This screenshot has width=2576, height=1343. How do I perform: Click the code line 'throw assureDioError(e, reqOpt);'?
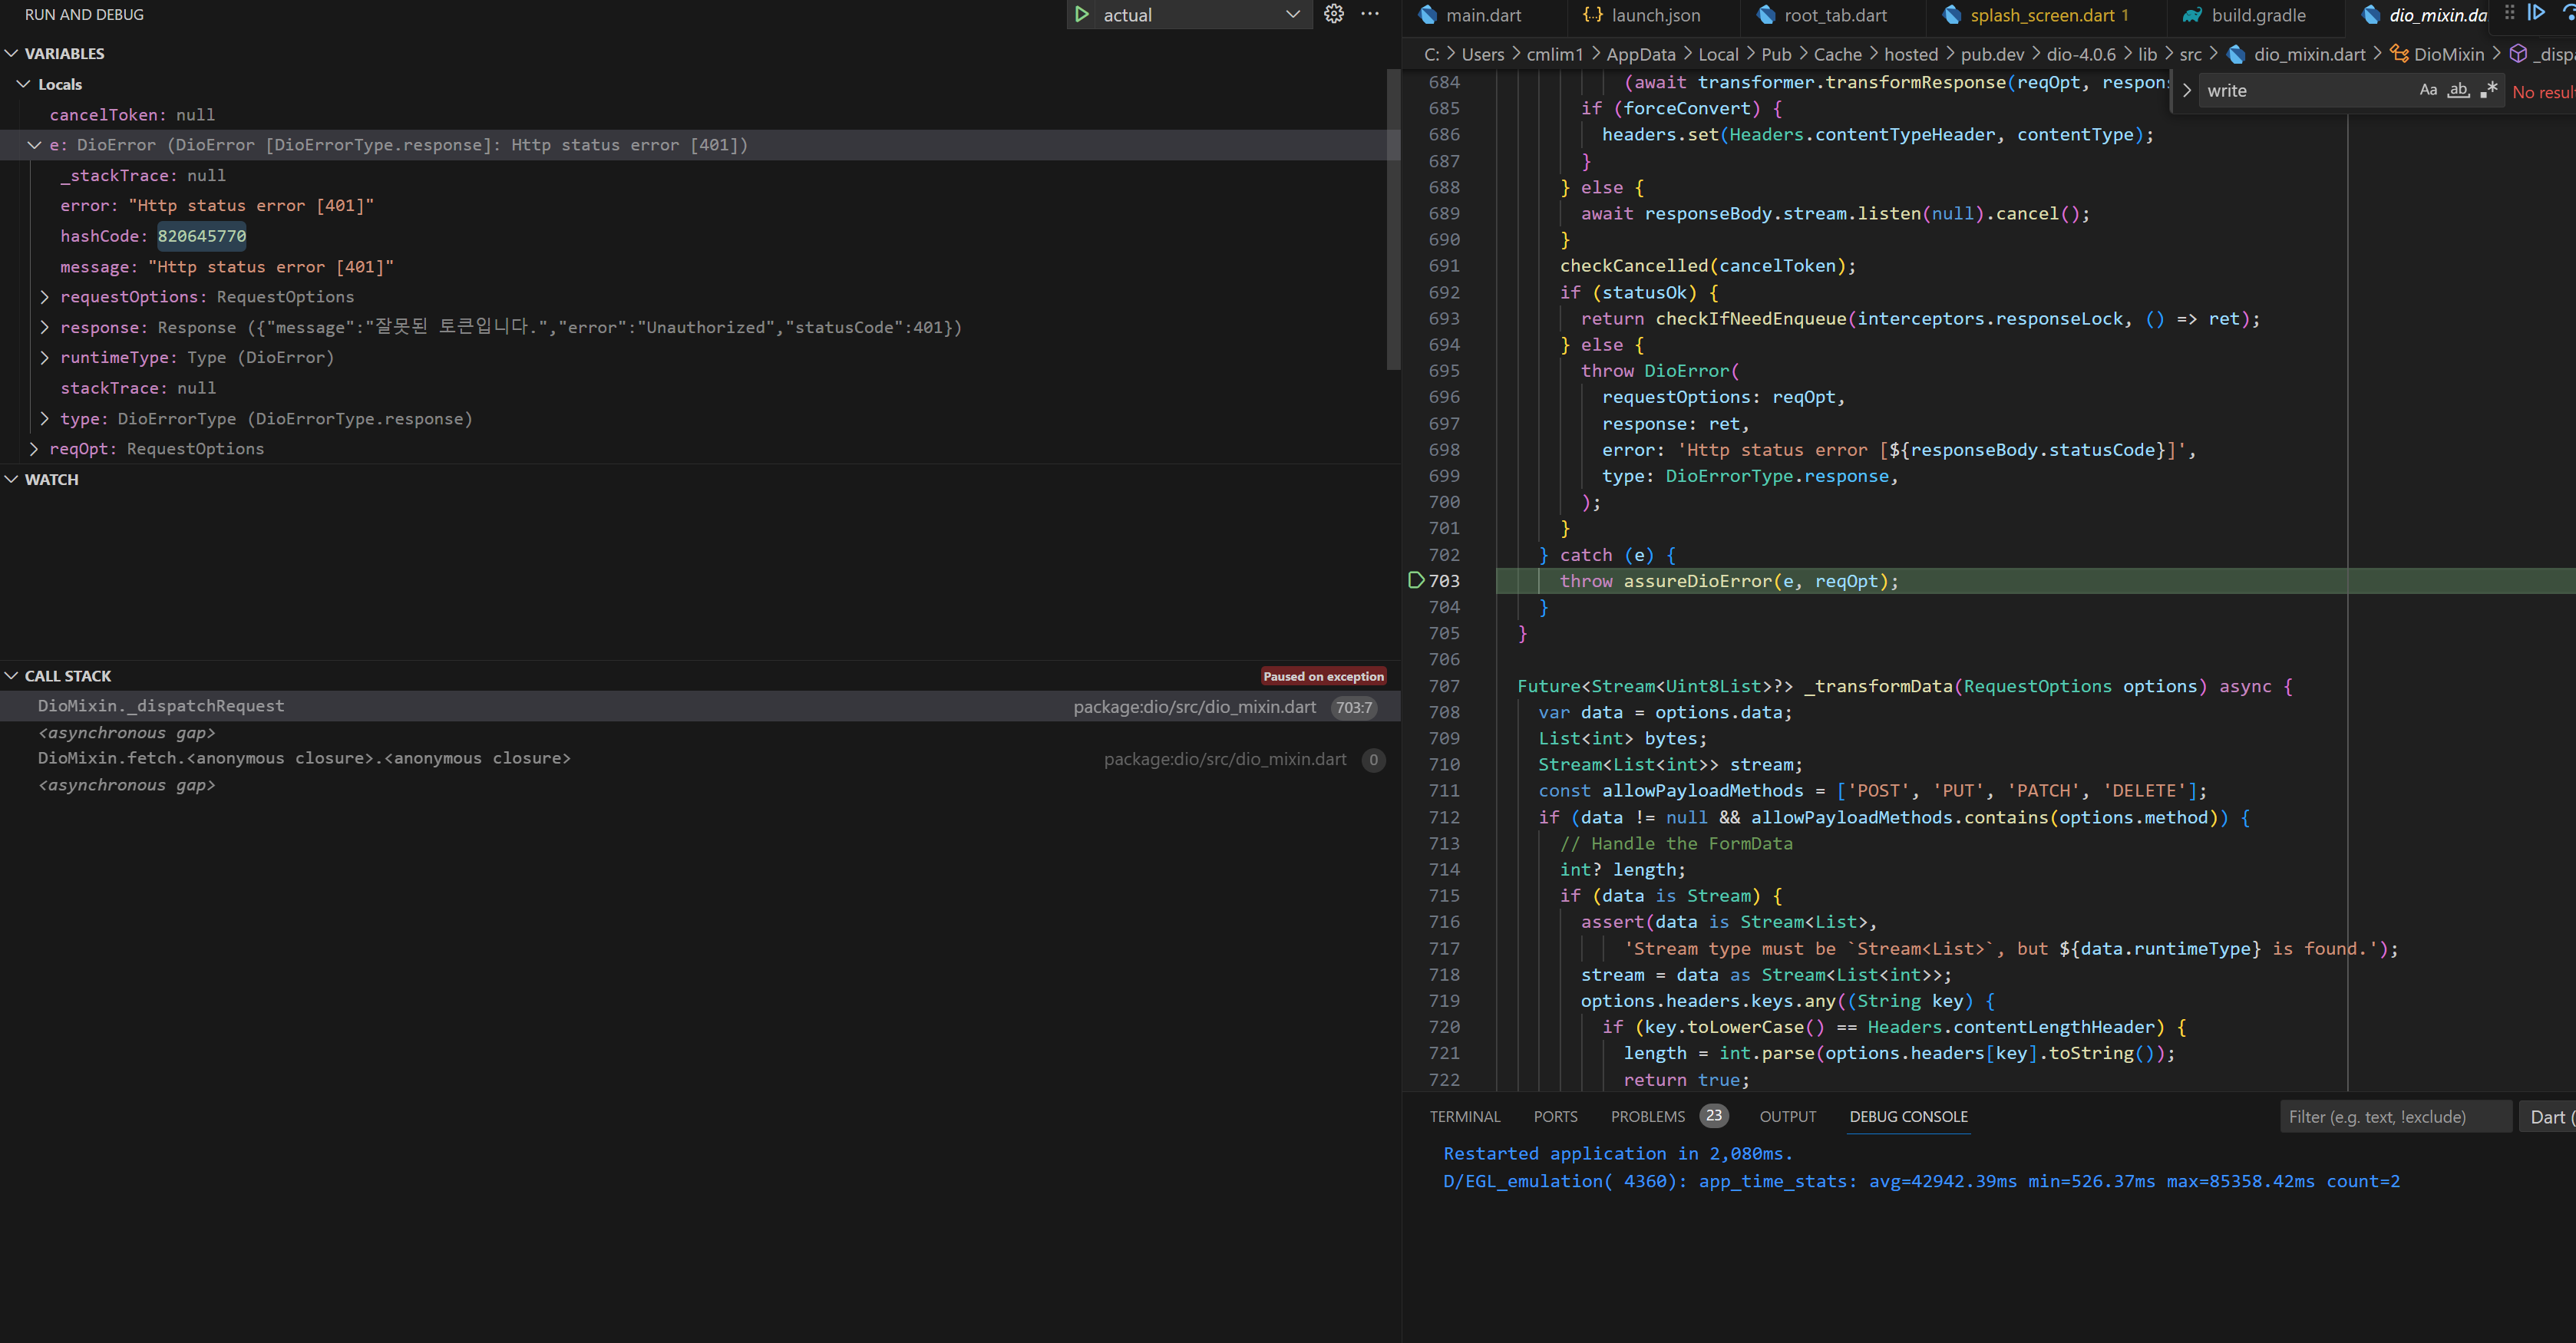tap(1728, 581)
